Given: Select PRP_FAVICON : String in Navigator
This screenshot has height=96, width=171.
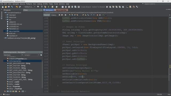Looking at the screenshot, I should tap(17, 77).
